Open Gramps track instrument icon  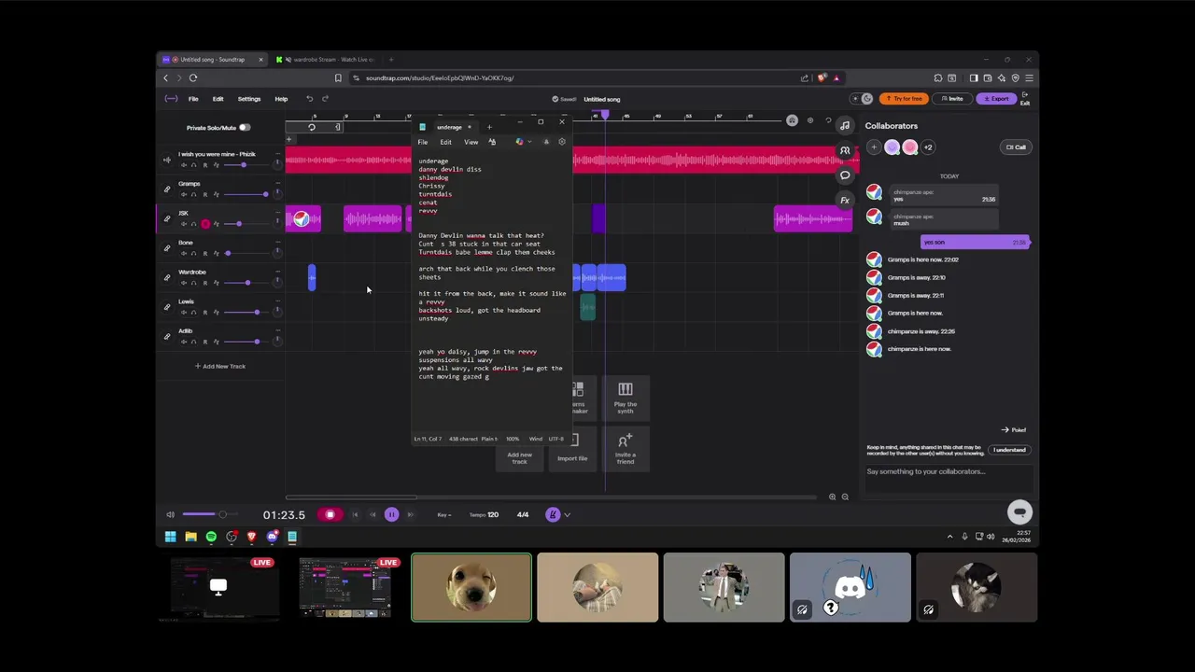tap(167, 189)
